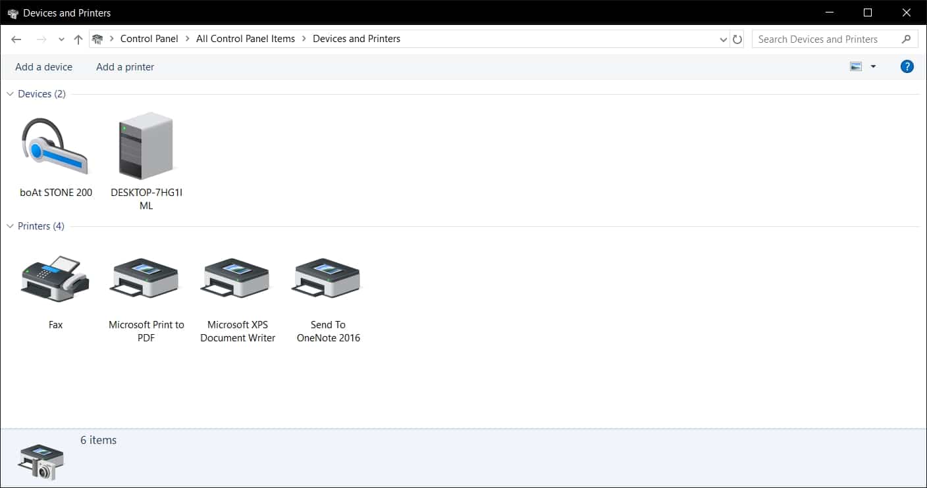The image size is (927, 488).
Task: Go back with the left arrow
Action: click(x=16, y=39)
